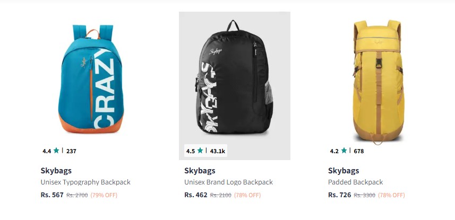Click the 4.5 rating star icon

pyautogui.click(x=200, y=151)
